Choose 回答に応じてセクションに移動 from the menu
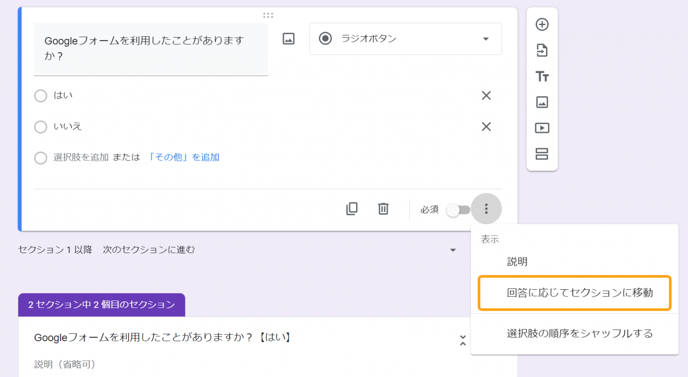 pyautogui.click(x=574, y=293)
